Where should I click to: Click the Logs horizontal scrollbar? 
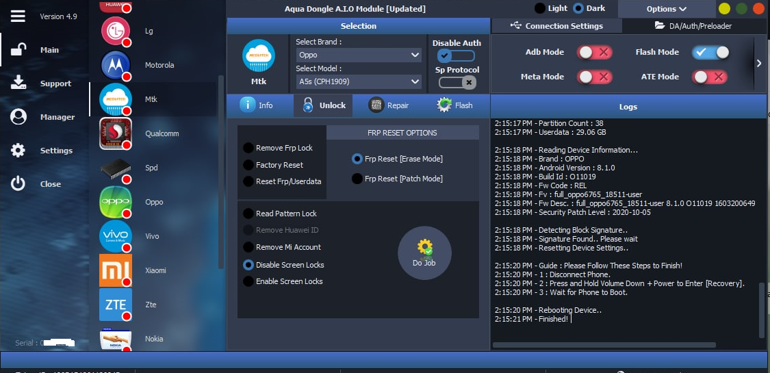[604, 345]
